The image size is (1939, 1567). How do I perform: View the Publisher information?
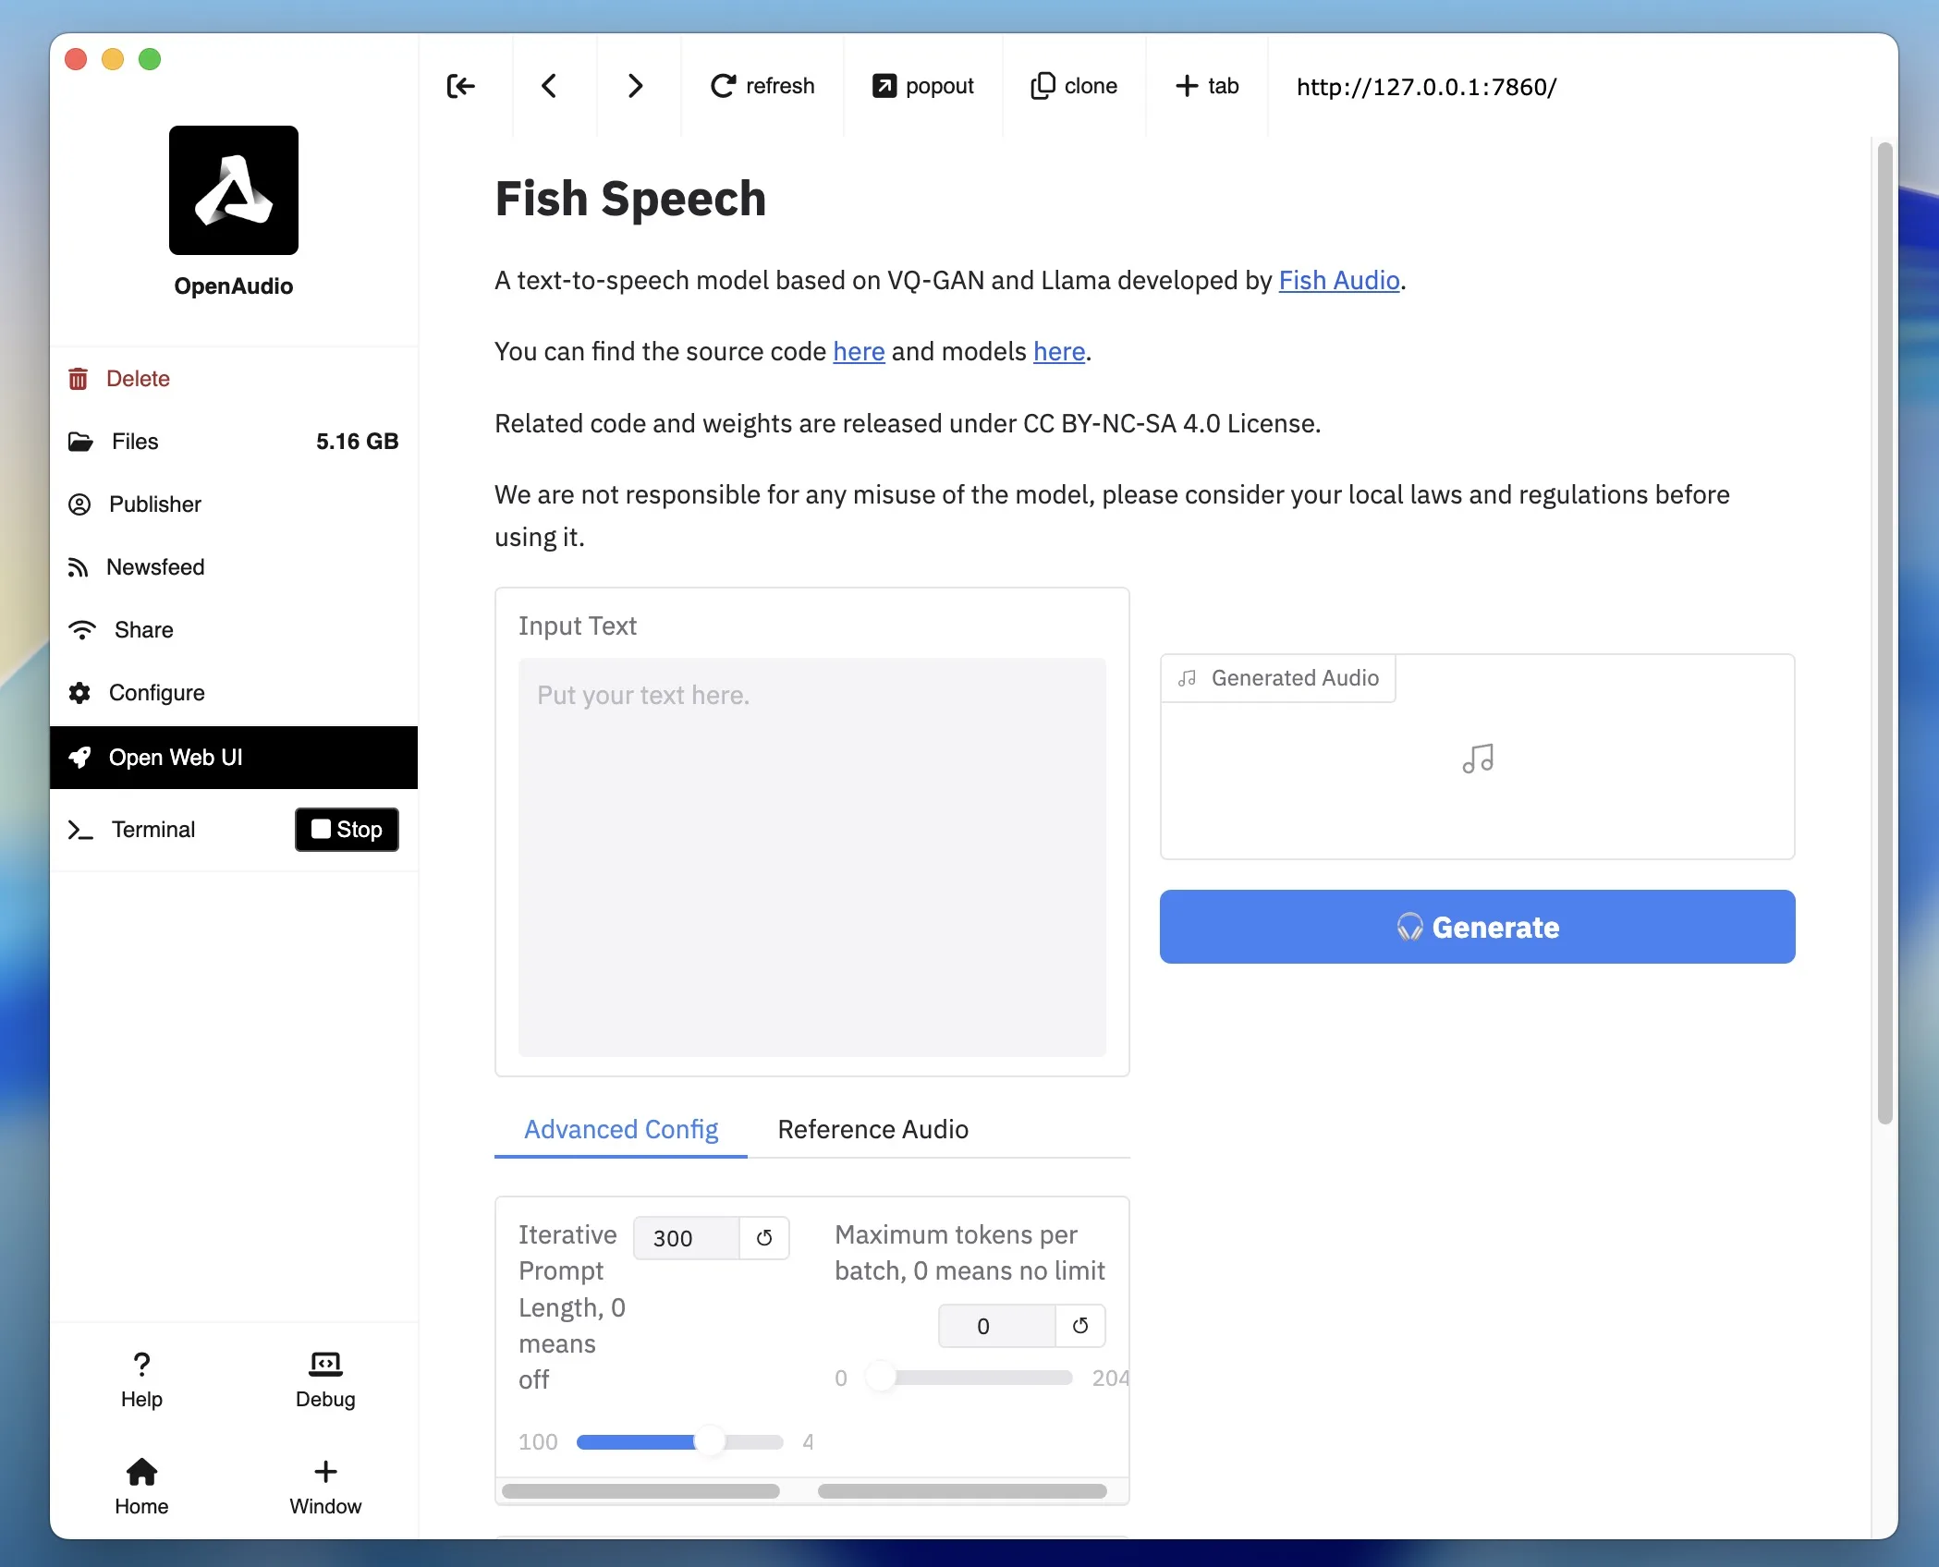click(x=154, y=504)
